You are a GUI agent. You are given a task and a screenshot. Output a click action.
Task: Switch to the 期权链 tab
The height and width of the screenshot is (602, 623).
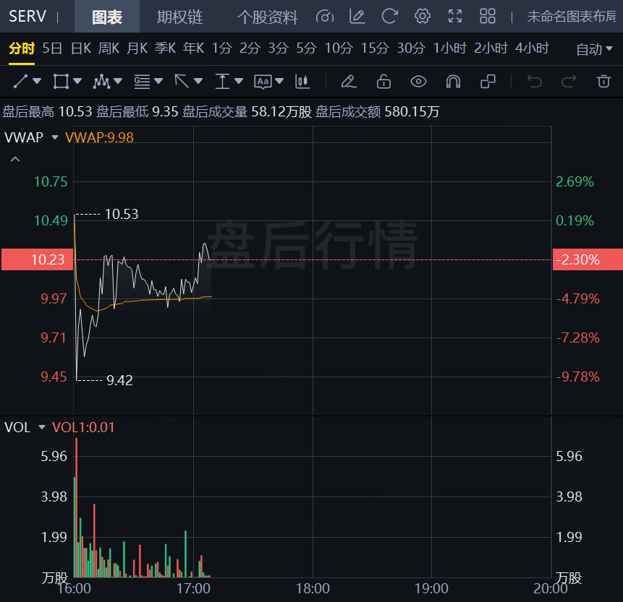[x=180, y=17]
